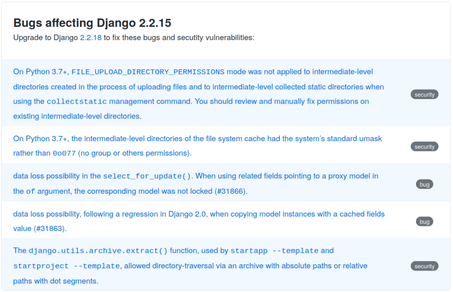Image resolution: width=453 pixels, height=292 pixels.
Task: Open the cached fields bug #31863 link
Action: pyautogui.click(x=199, y=221)
